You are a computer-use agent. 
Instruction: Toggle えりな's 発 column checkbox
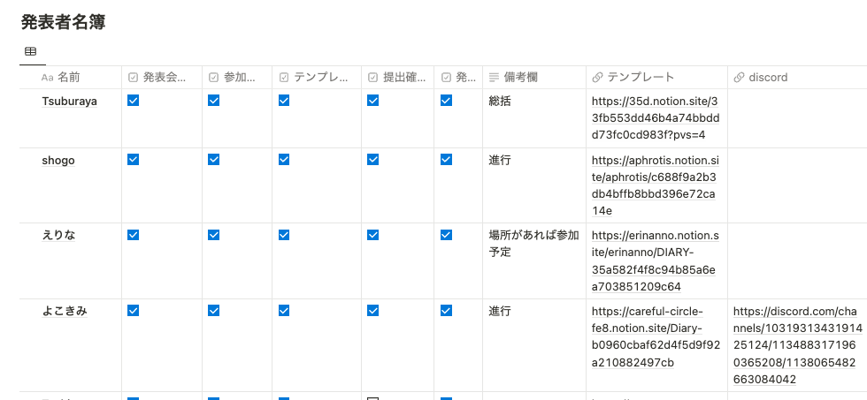point(446,235)
